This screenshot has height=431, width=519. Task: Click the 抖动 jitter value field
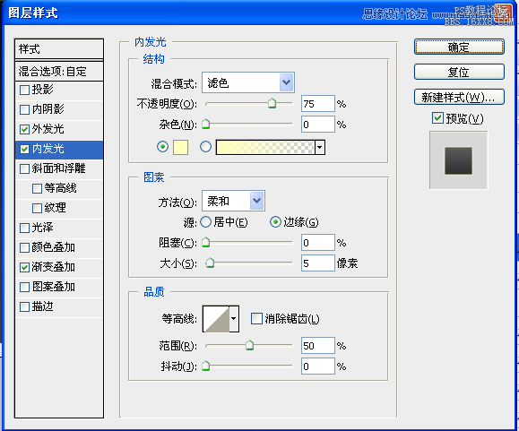click(317, 366)
